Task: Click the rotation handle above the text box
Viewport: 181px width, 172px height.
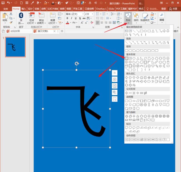Action: [x=77, y=64]
